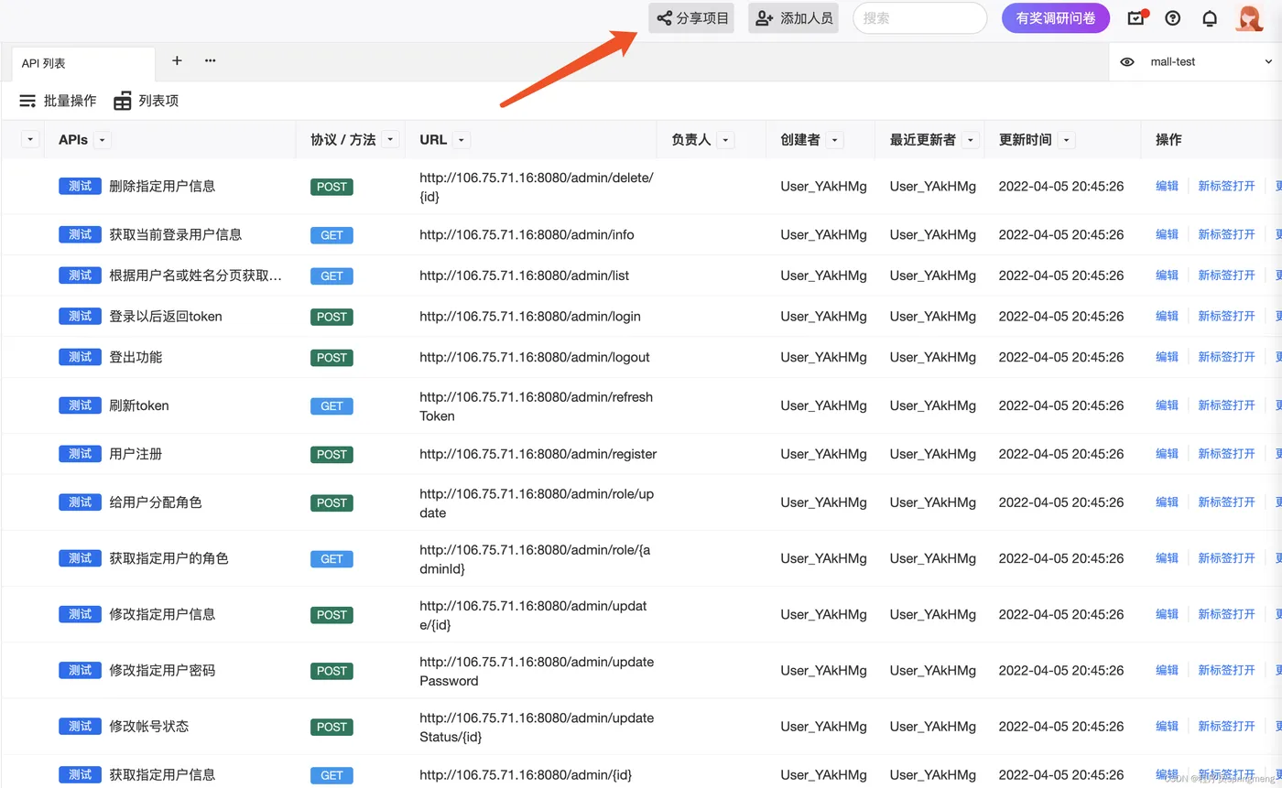
Task: Open API 登录以后返回token
Action: click(166, 316)
